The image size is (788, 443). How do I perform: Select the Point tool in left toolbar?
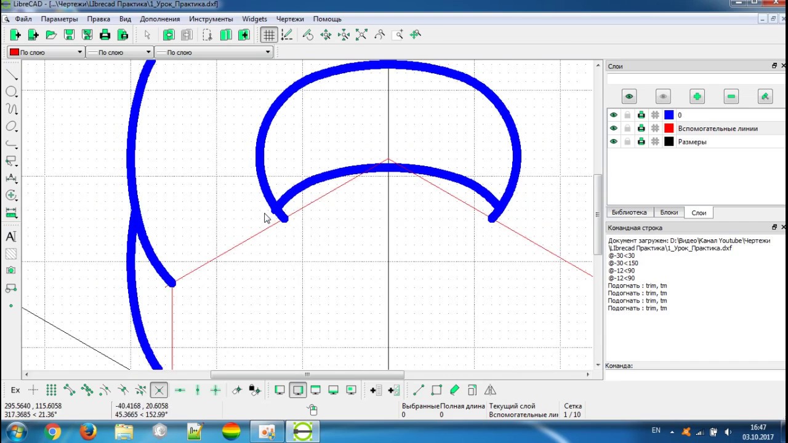pos(11,306)
